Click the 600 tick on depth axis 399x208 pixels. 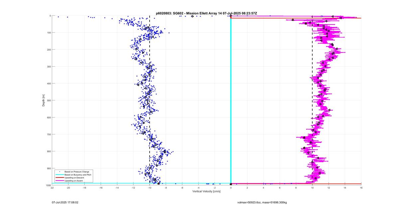(49, 117)
